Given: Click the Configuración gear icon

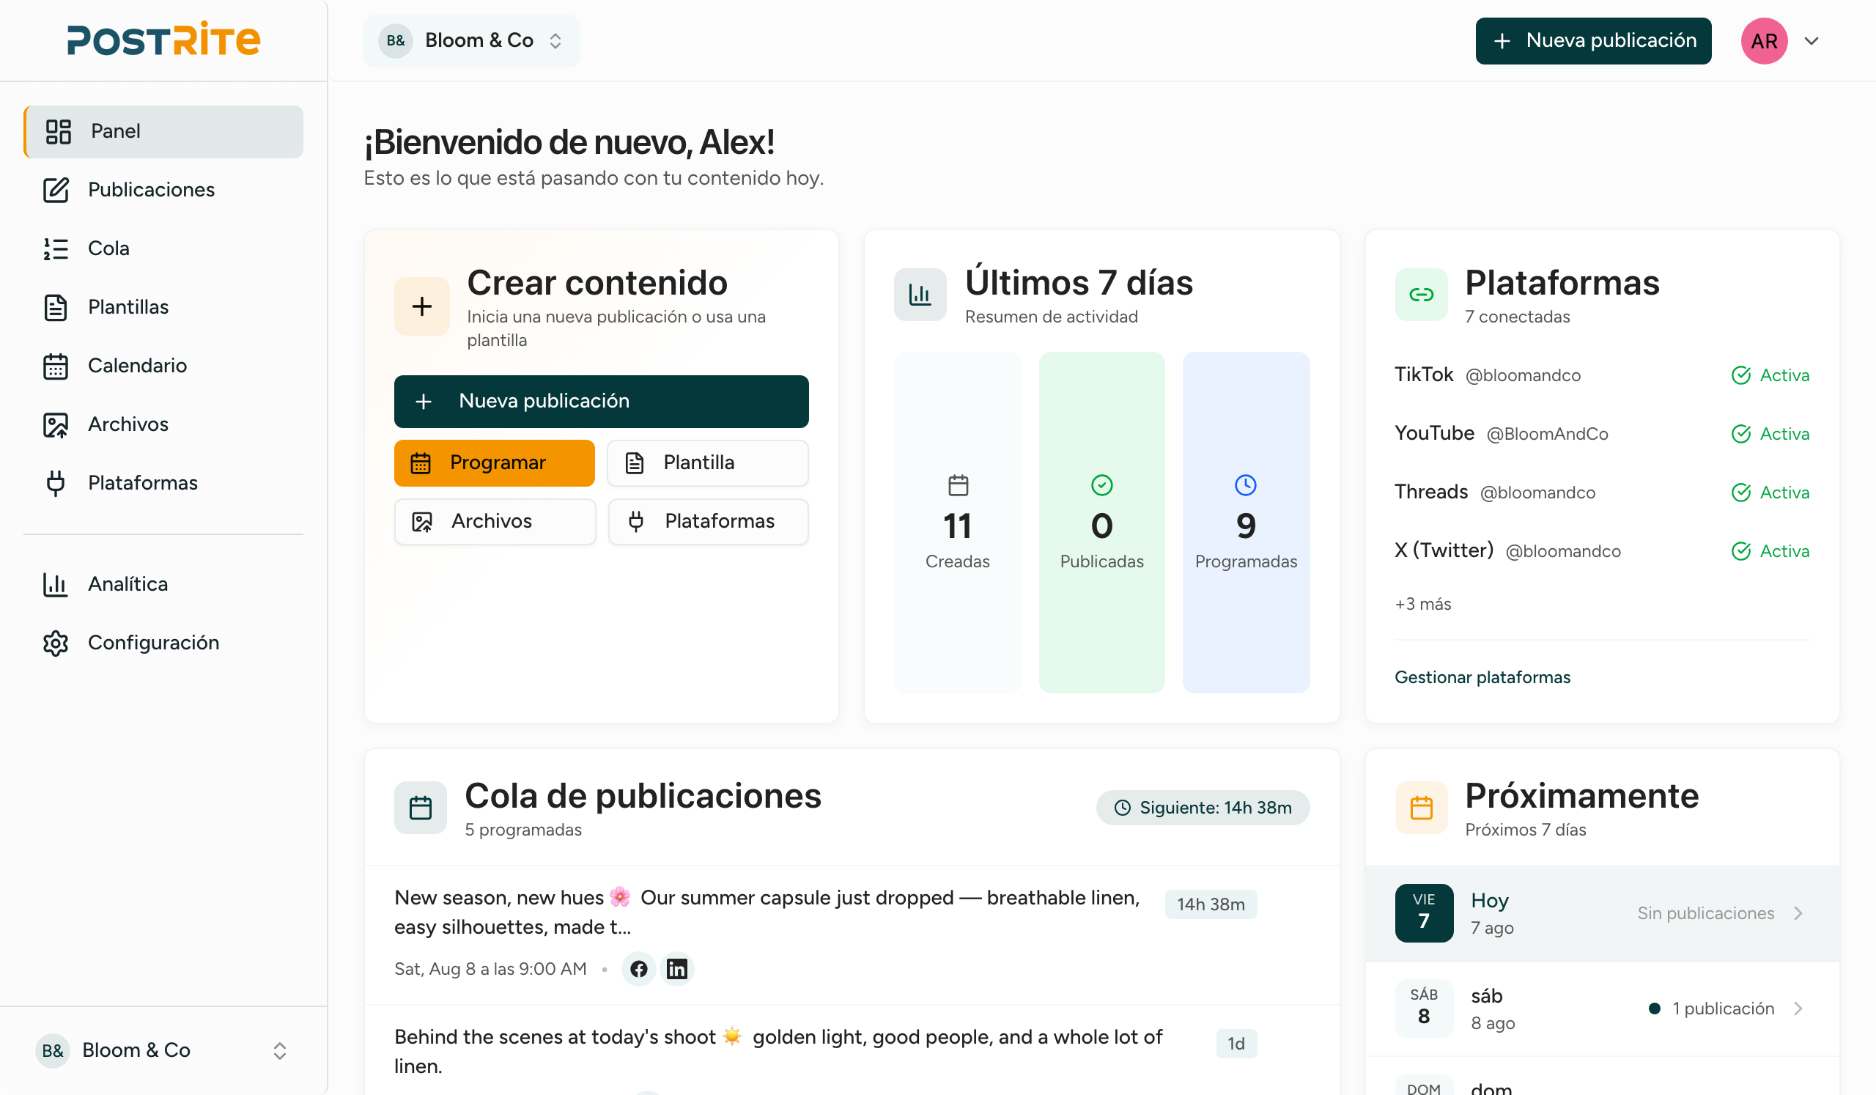Looking at the screenshot, I should 56,644.
